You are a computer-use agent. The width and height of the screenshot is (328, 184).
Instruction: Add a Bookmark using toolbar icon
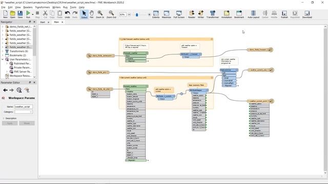click(239, 14)
